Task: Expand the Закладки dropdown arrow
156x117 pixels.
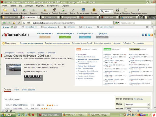Action: [x=68, y=11]
